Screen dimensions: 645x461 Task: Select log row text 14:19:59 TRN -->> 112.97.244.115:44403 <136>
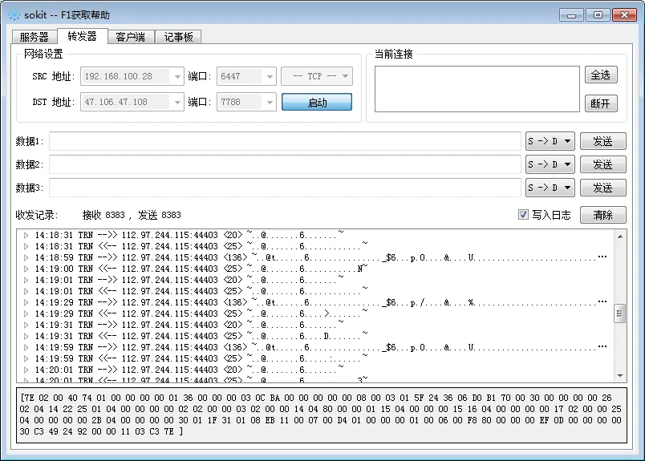(x=141, y=347)
